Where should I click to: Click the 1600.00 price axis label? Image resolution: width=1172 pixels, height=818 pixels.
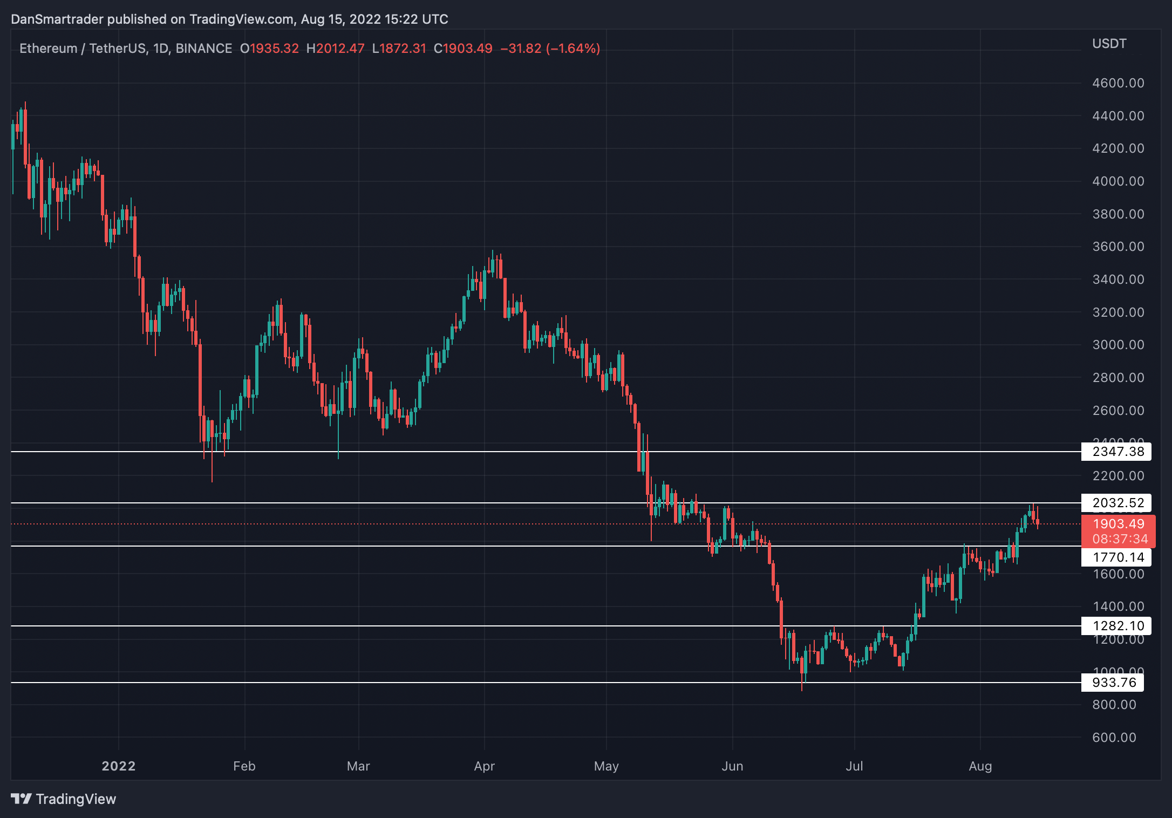click(1118, 574)
